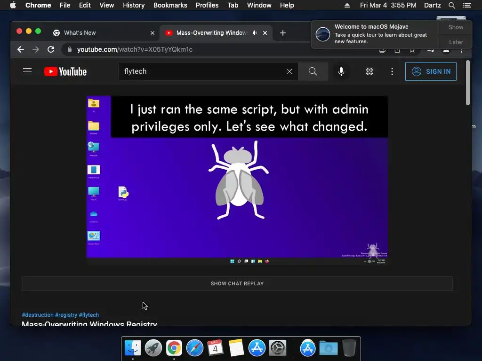Click SHOW CHAT REPLAY
Screen dimensions: 482x361
click(237, 283)
